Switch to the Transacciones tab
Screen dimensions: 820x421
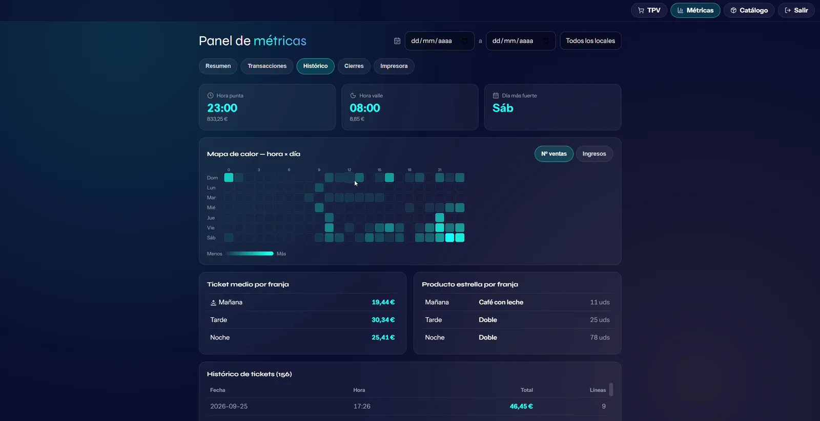[x=267, y=66]
